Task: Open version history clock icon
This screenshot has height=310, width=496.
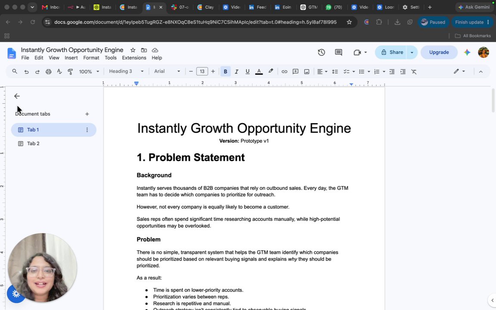Action: point(321,52)
